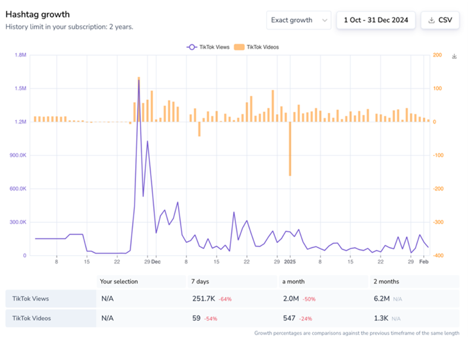468x341 pixels.
Task: Click the Hashtag growth heading
Action: [37, 14]
